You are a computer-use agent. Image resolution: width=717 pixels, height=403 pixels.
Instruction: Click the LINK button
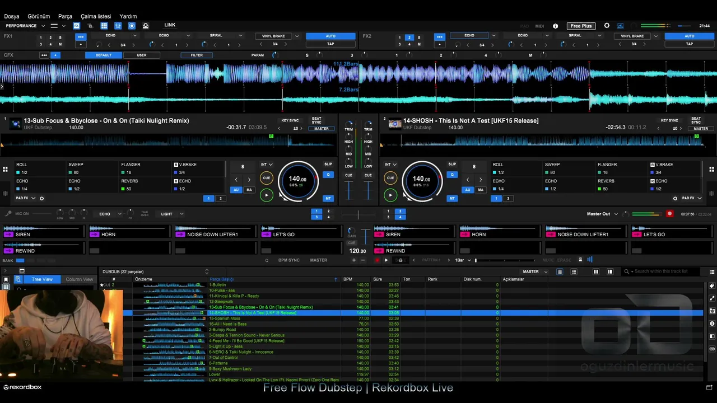170,25
